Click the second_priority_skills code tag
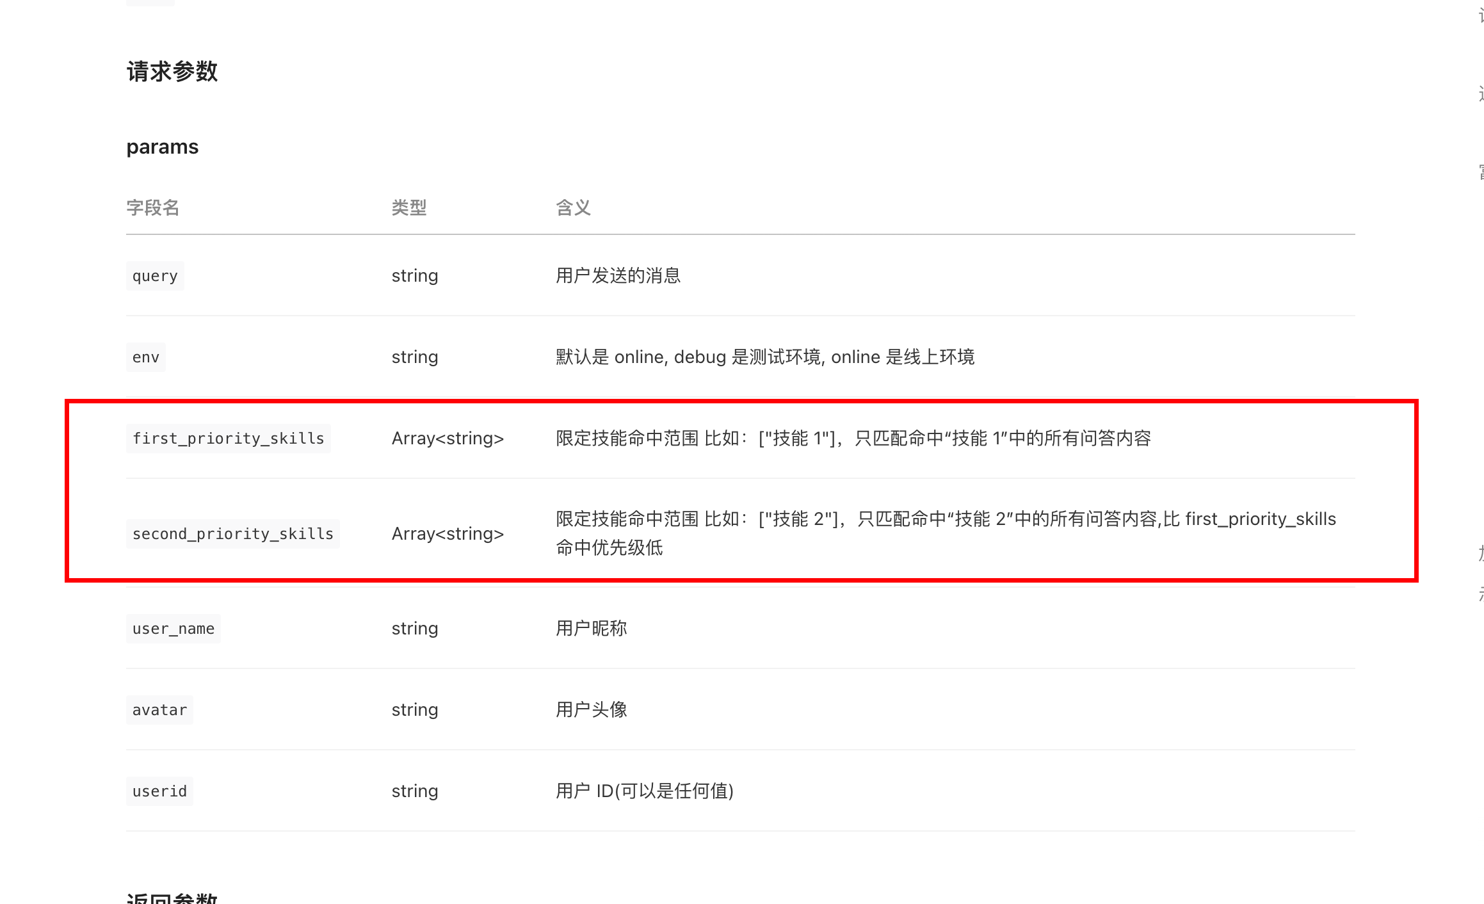 [232, 534]
